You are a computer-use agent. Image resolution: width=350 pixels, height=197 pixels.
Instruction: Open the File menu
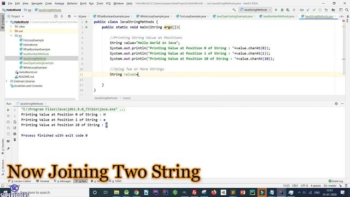[x=10, y=3]
